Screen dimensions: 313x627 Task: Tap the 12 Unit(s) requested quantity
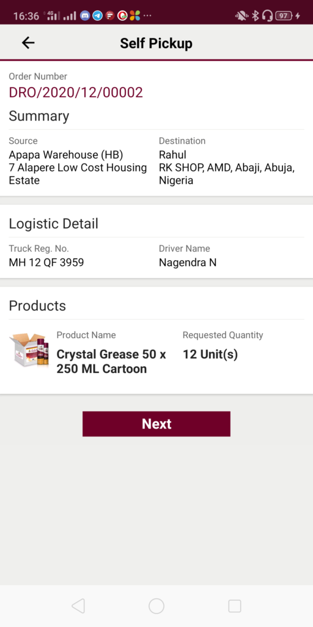[210, 355]
